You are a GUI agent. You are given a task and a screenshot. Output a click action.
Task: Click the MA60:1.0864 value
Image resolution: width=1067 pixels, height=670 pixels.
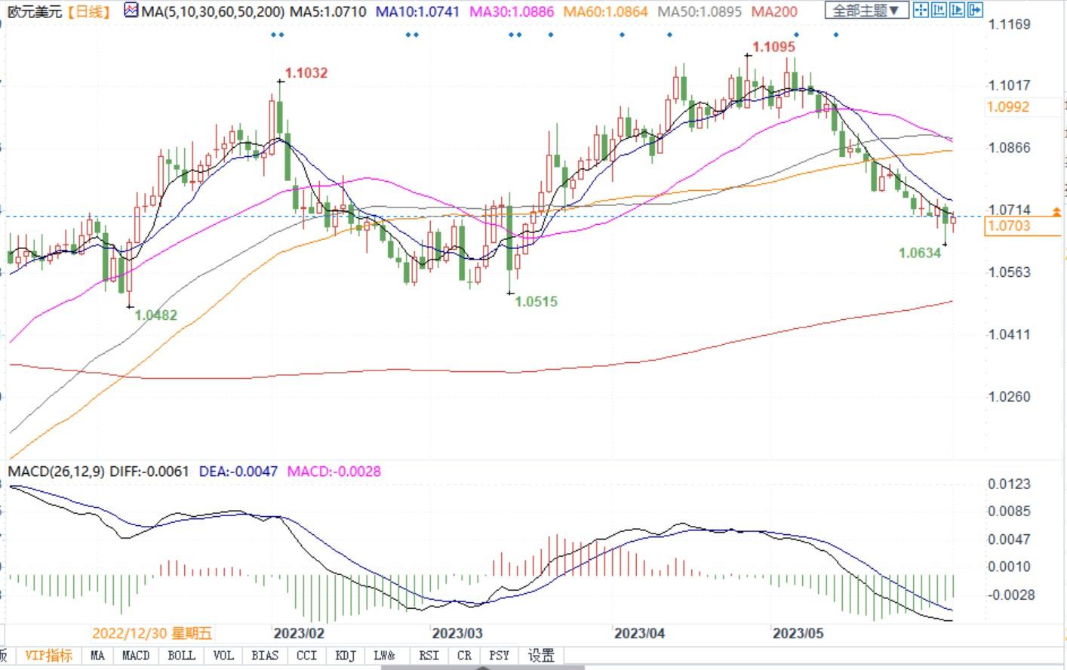tap(606, 11)
